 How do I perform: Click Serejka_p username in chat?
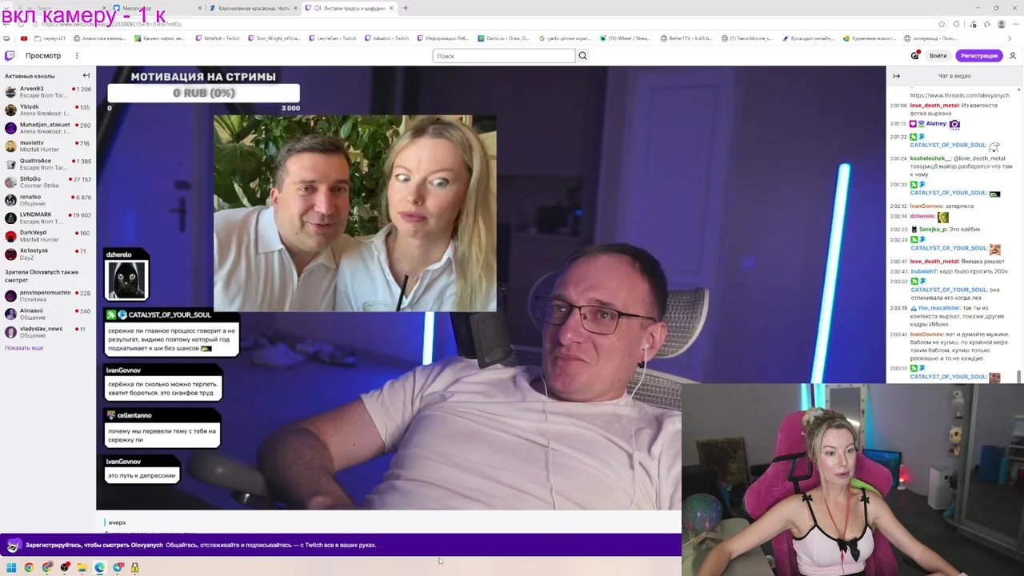tap(933, 230)
